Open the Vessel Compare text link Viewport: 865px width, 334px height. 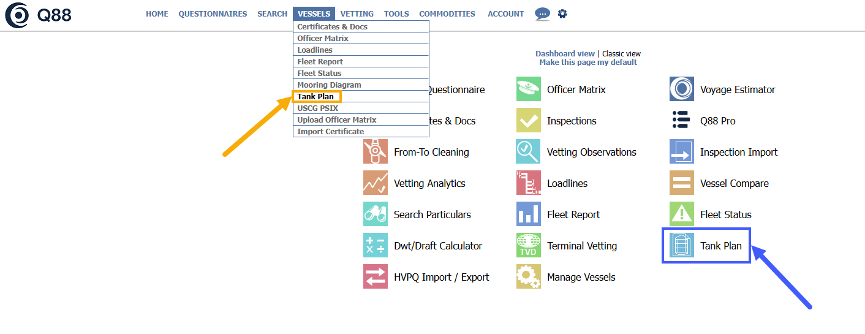(735, 183)
